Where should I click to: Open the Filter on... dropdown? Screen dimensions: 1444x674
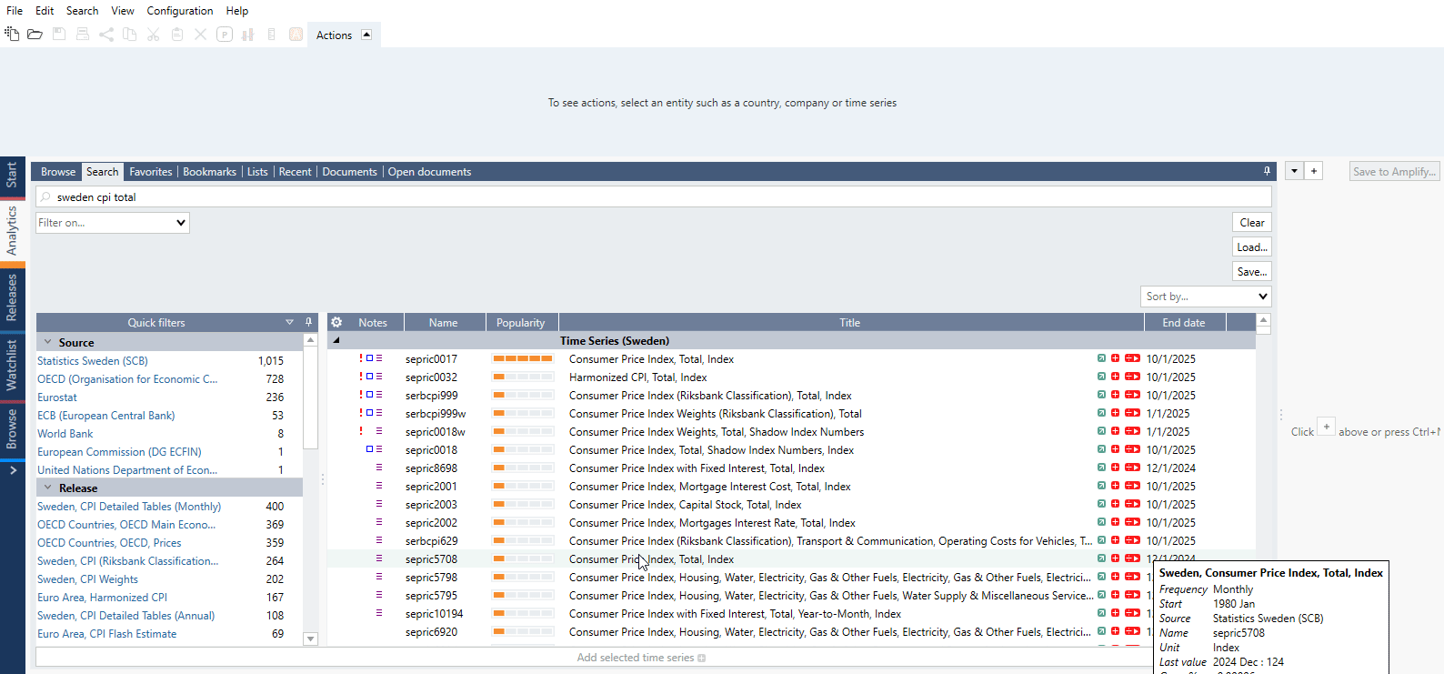pyautogui.click(x=113, y=223)
